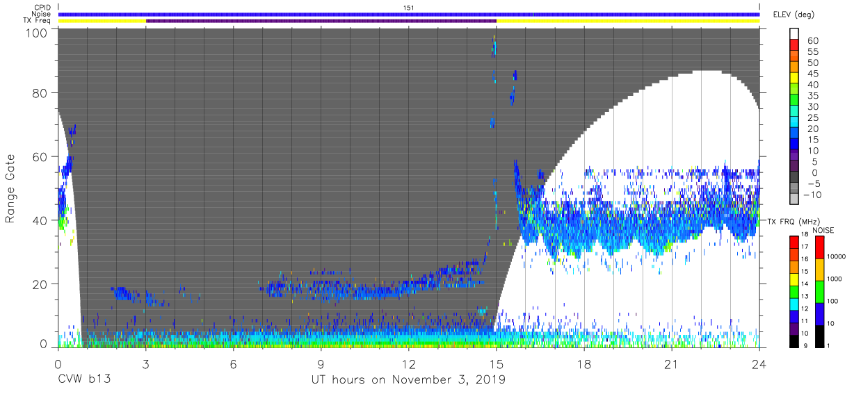
Task: Click TX frequency legend value 9
Action: [x=807, y=346]
